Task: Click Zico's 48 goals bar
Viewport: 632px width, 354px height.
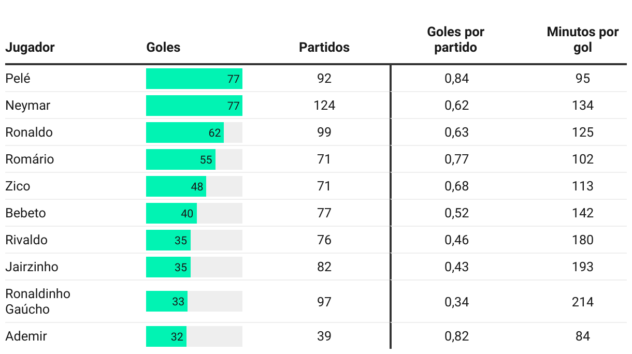Action: click(x=176, y=186)
